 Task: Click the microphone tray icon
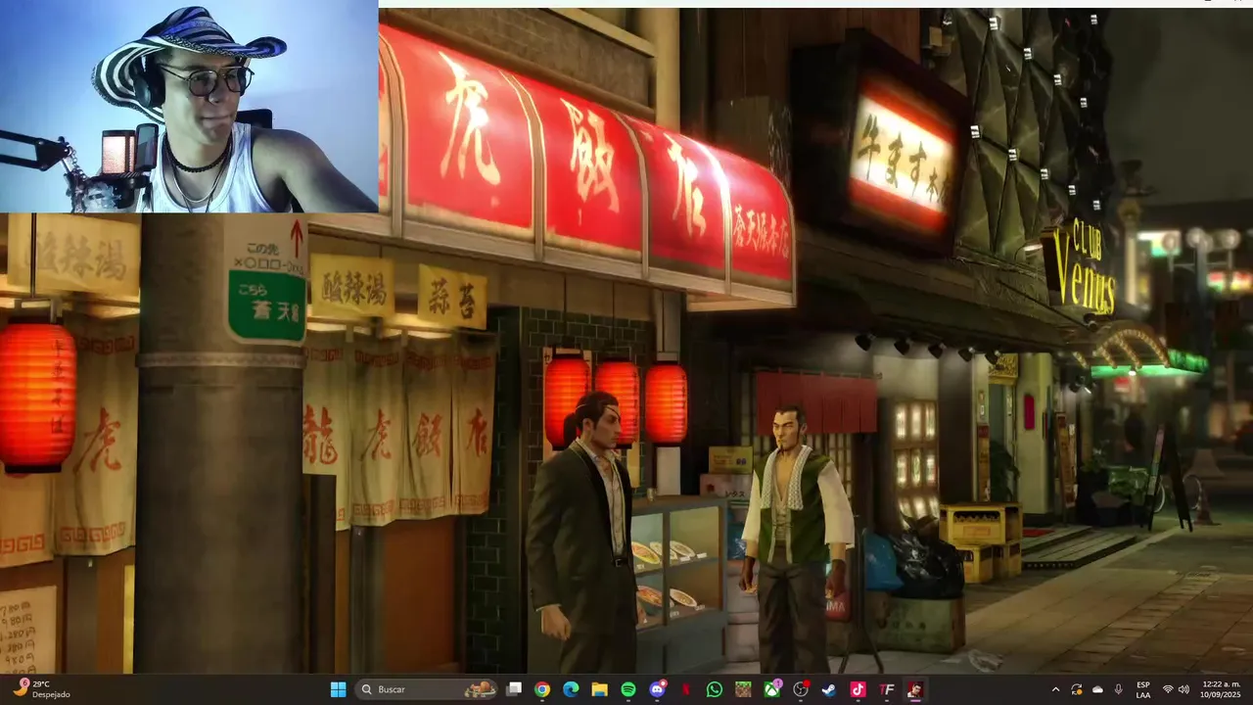pyautogui.click(x=1118, y=689)
